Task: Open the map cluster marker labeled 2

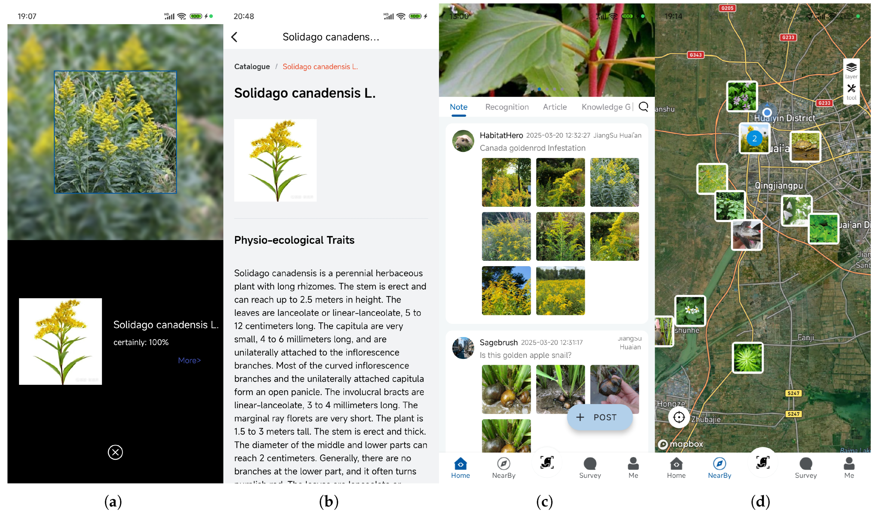Action: coord(754,138)
